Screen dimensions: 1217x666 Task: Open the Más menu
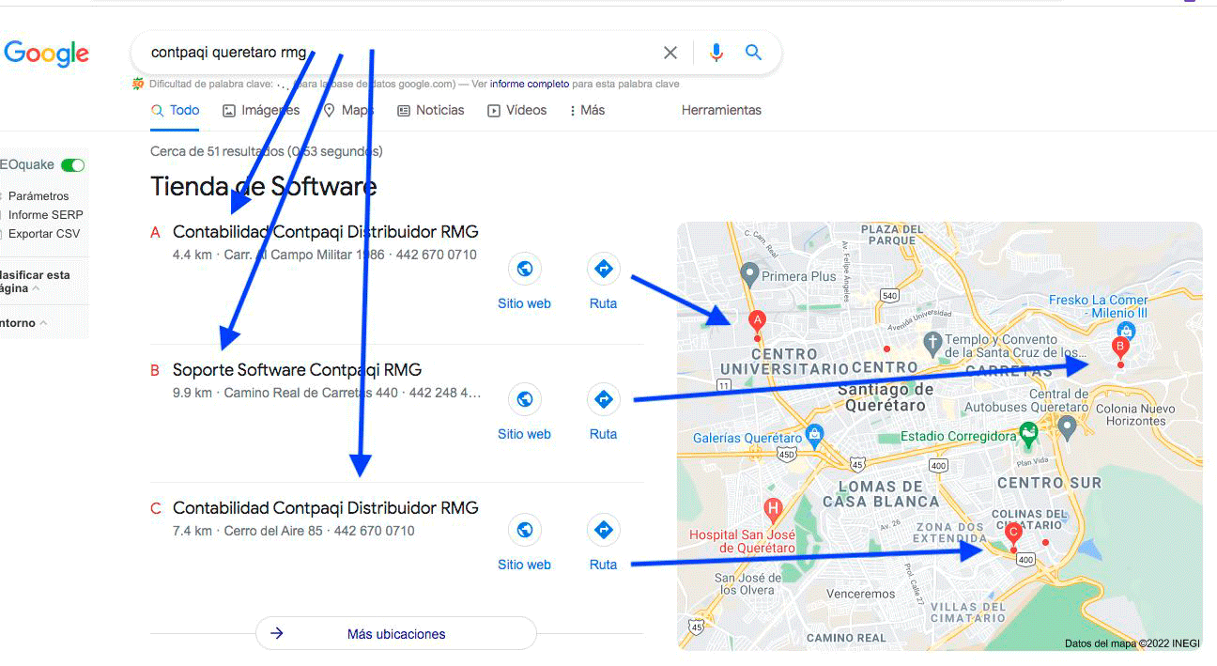pos(587,110)
